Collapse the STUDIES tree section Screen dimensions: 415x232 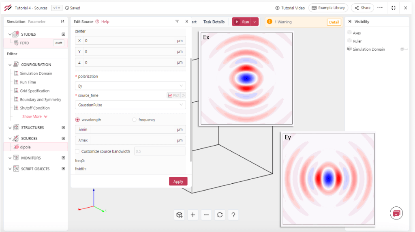click(10, 34)
